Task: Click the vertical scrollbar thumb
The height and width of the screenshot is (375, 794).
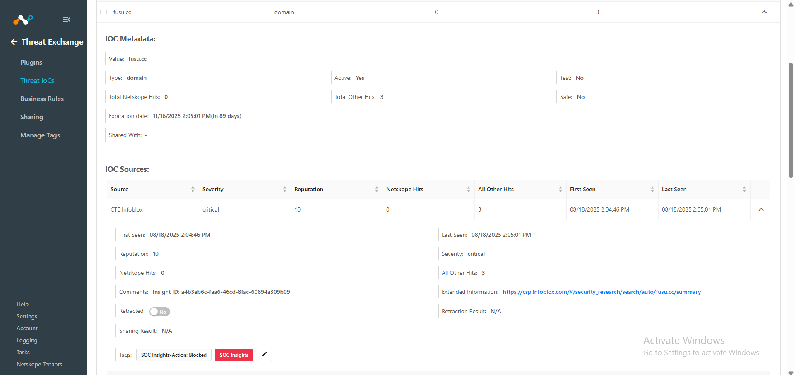Action: (791, 120)
